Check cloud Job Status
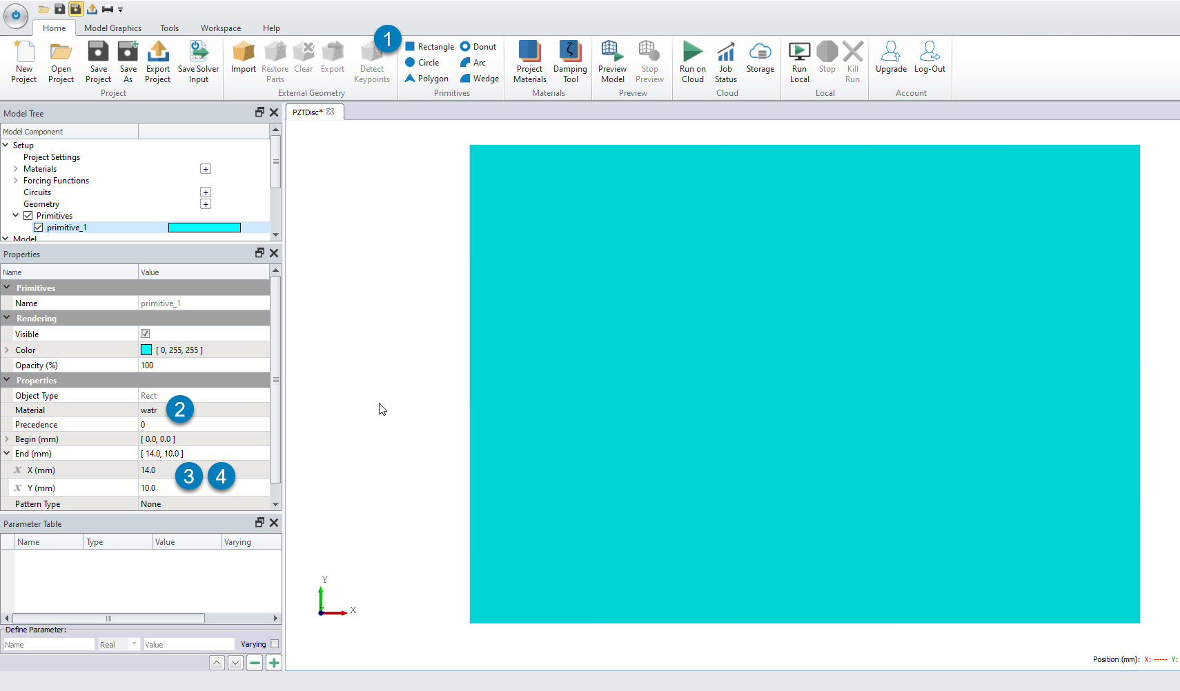 tap(726, 62)
